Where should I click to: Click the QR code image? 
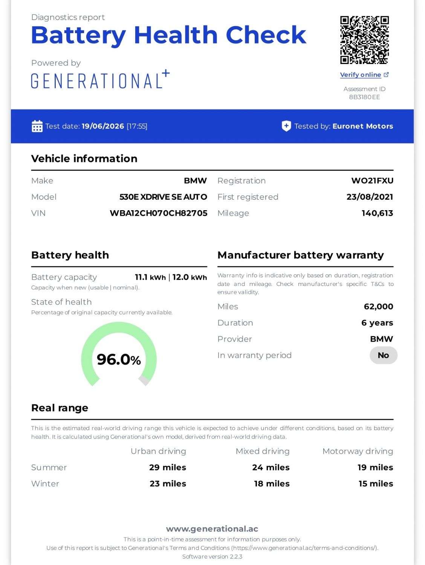[x=364, y=40]
